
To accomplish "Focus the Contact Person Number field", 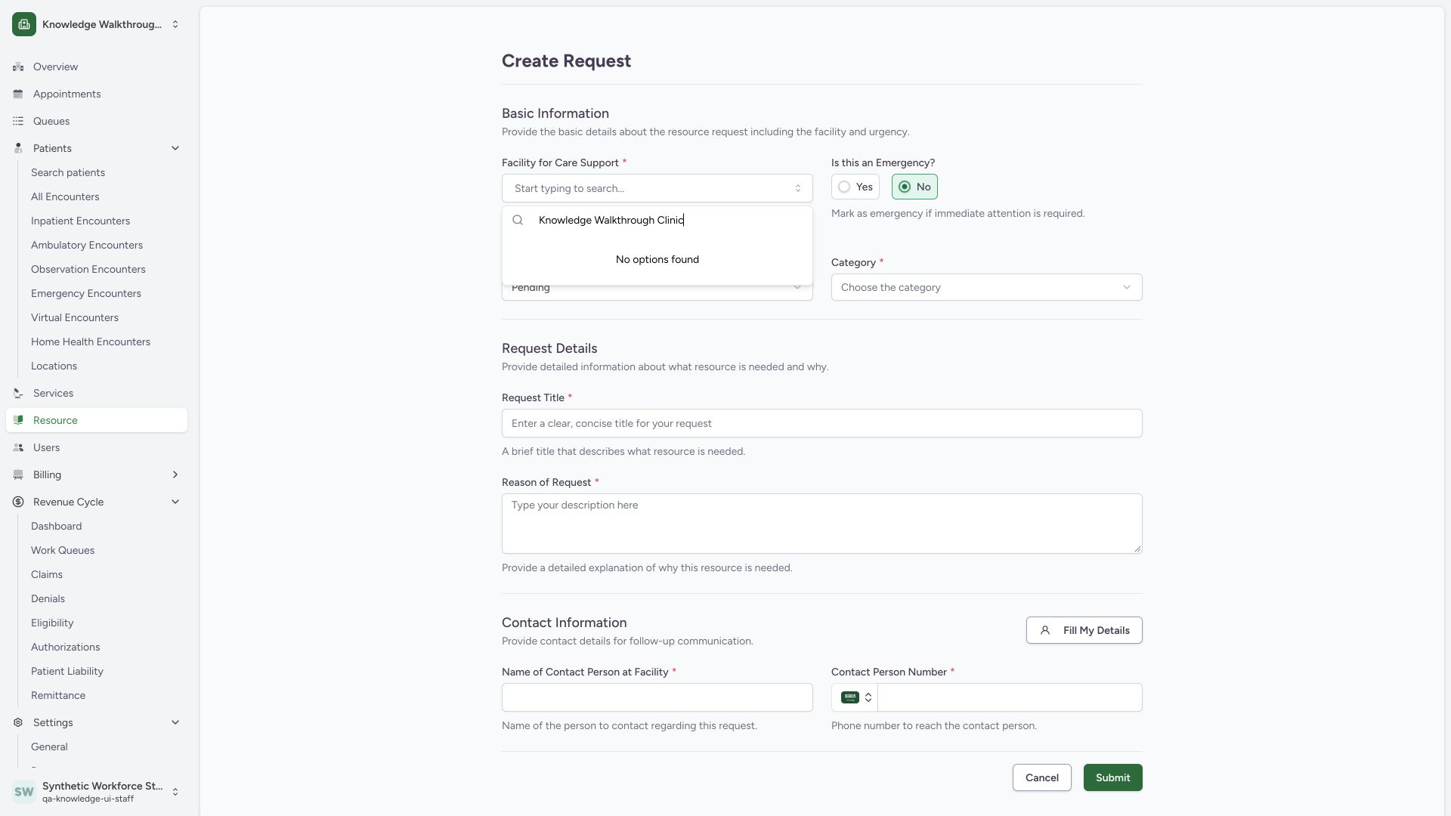I will click(1010, 697).
